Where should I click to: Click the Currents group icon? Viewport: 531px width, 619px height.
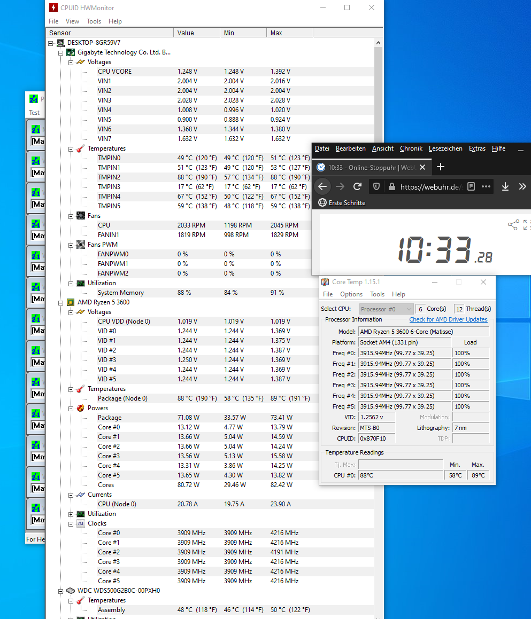pyautogui.click(x=81, y=495)
